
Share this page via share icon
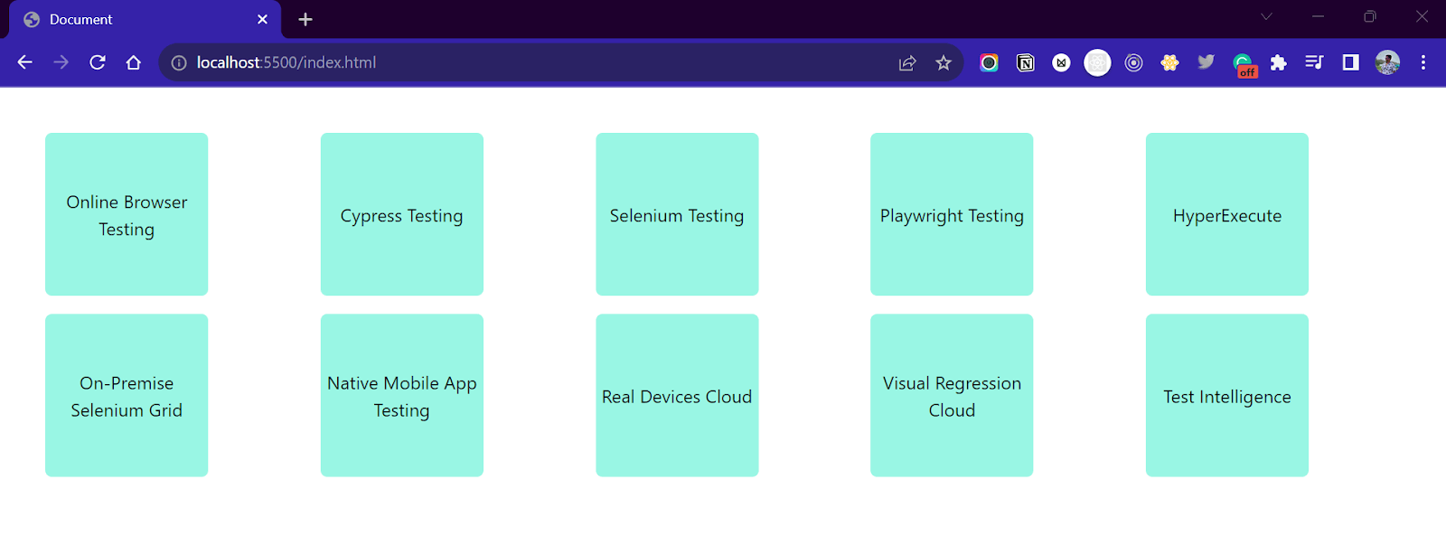pyautogui.click(x=907, y=62)
